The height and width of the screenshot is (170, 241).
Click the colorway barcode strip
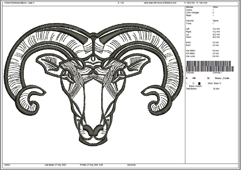coord(210,66)
